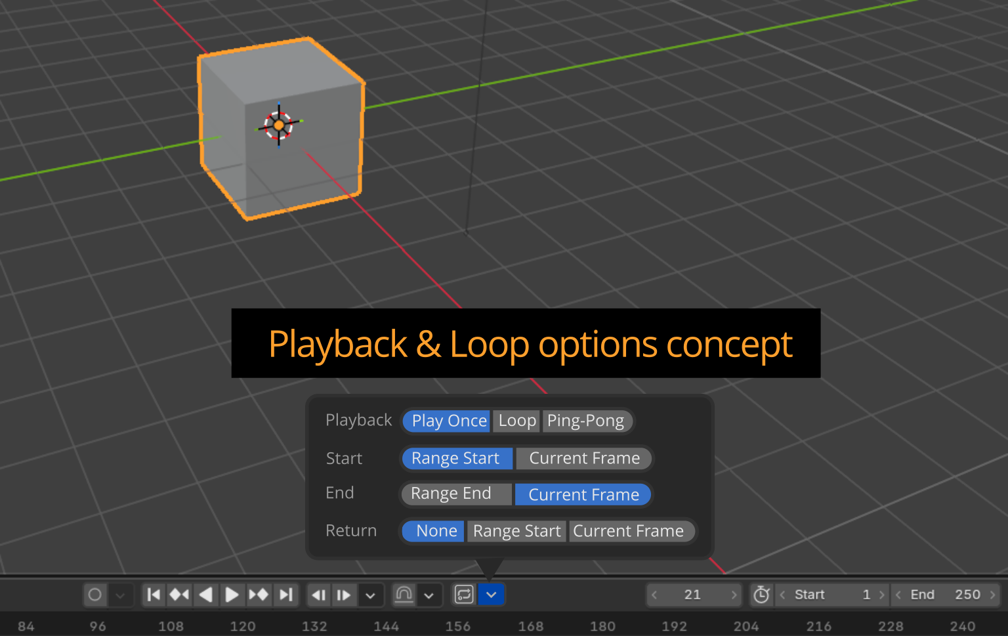Image resolution: width=1008 pixels, height=636 pixels.
Task: Play animation in reverse
Action: tap(205, 595)
